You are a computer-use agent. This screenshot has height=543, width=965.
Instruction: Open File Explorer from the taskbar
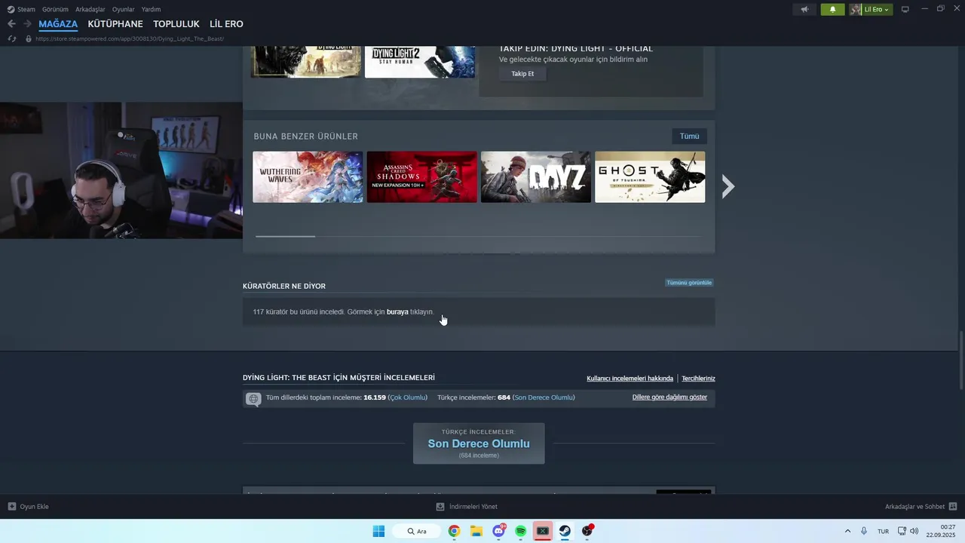pos(476,531)
